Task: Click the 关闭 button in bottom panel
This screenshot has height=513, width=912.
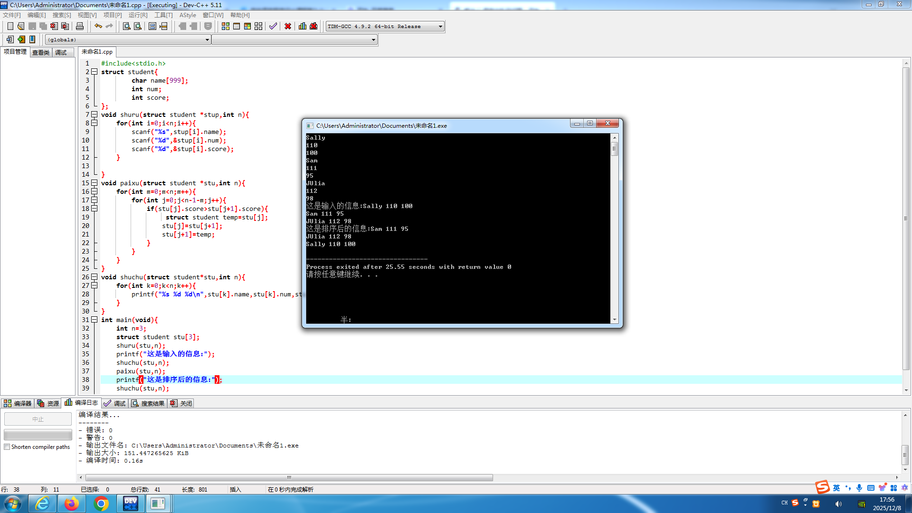Action: point(181,403)
